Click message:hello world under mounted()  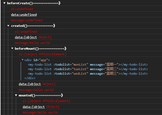click(x=40, y=112)
